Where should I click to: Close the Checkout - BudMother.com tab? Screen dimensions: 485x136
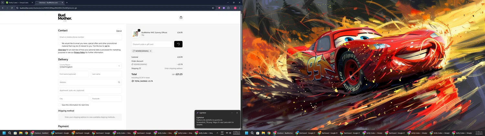point(62,3)
